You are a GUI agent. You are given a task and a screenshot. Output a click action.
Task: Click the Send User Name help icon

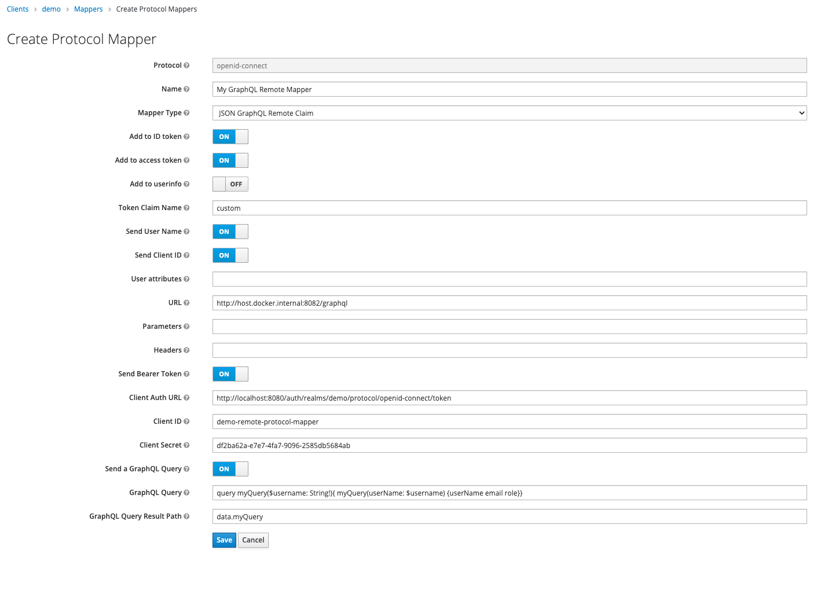[x=186, y=232]
